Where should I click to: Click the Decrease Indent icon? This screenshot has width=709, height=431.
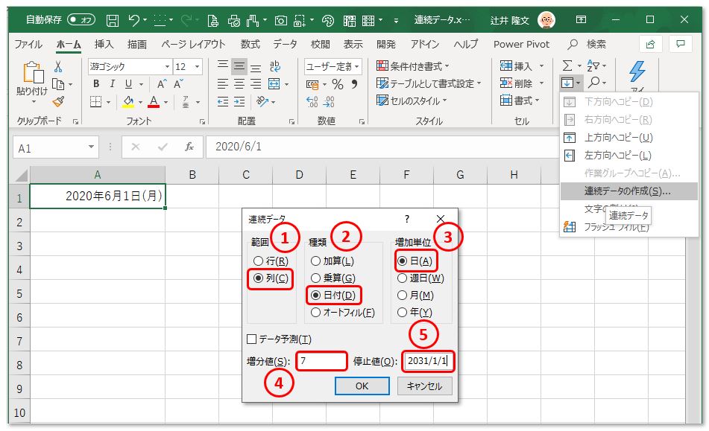coord(222,102)
